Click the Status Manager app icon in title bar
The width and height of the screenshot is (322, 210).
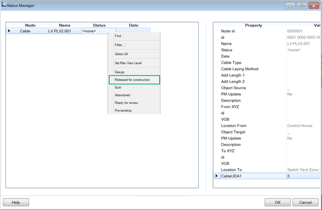(x=4, y=5)
